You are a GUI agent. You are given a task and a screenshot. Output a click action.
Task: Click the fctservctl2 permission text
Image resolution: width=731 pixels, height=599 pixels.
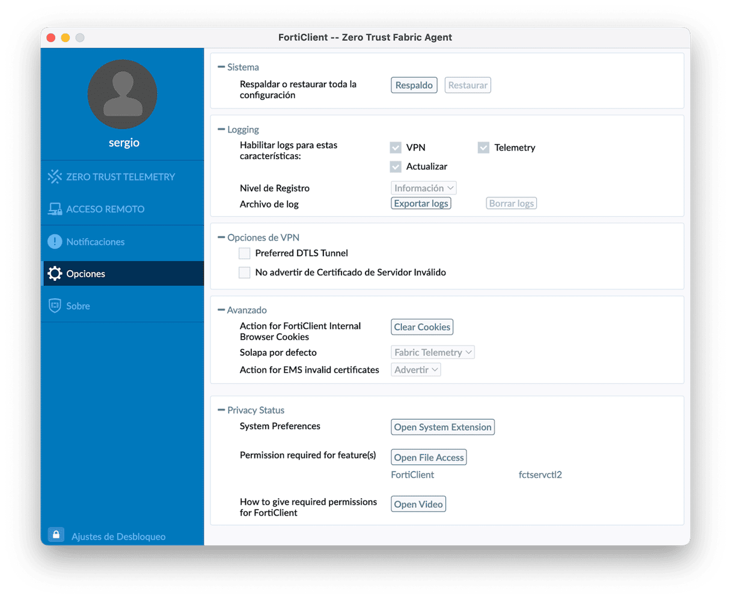tap(540, 475)
